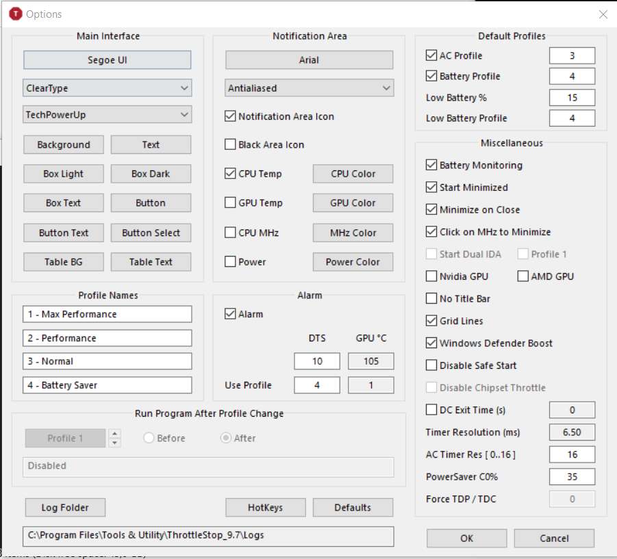Viewport: 617px width, 559px height.
Task: Edit the GPU °C alarm value 105
Action: coord(370,361)
